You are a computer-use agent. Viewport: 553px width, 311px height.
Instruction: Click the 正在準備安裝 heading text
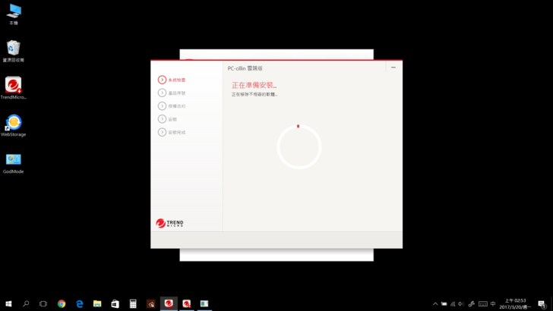click(254, 85)
